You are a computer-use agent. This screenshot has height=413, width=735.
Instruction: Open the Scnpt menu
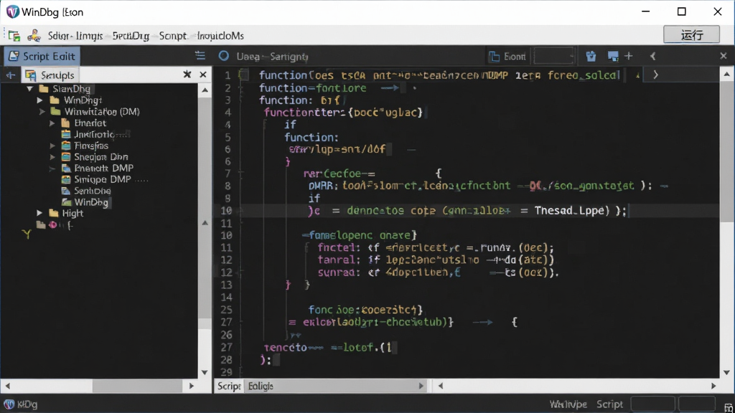click(x=172, y=36)
